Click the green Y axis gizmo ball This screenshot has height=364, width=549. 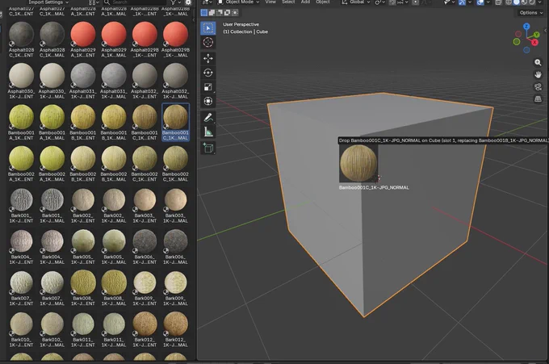click(536, 35)
